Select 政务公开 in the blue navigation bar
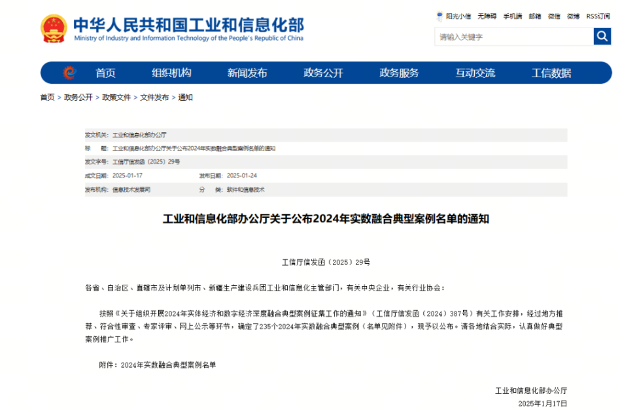This screenshot has height=411, width=620. click(x=323, y=73)
